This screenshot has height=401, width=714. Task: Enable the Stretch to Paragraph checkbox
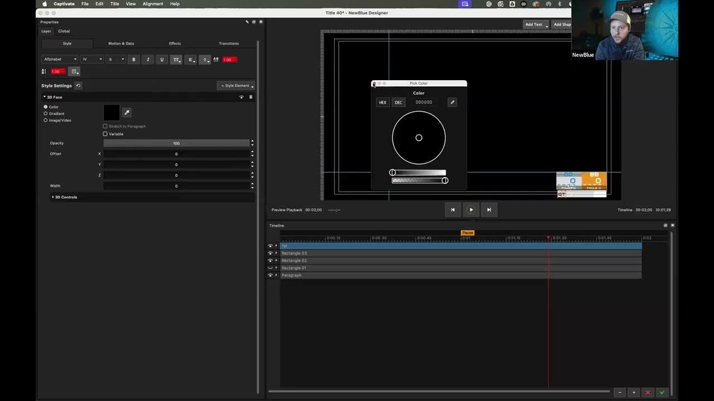point(105,126)
